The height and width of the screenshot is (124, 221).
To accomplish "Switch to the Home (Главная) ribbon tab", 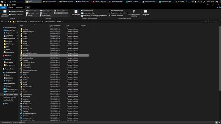I will (x=10, y=8).
